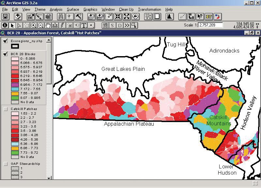Select the GAP Stewardship theme name
This screenshot has width=261, height=188.
tap(25, 164)
